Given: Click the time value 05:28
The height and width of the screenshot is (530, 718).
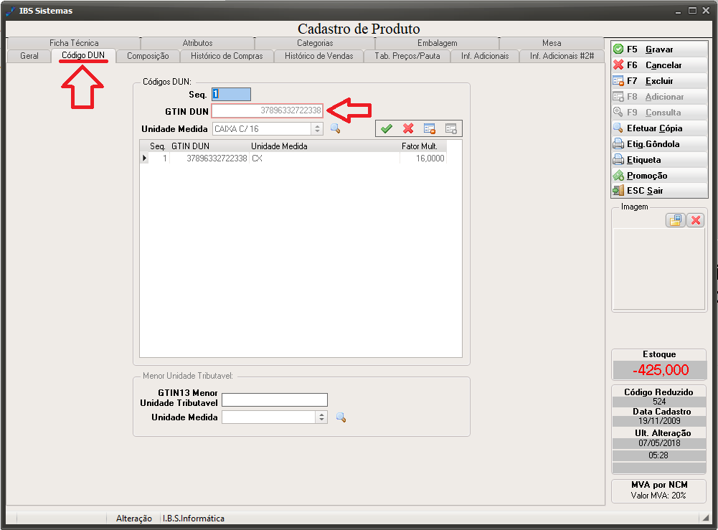Looking at the screenshot, I should [x=658, y=455].
